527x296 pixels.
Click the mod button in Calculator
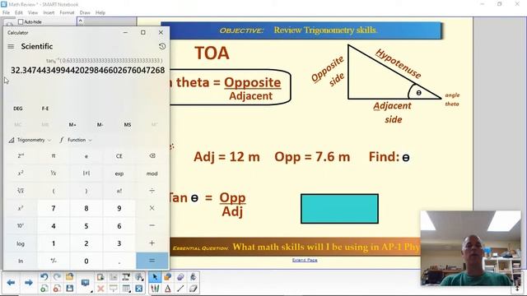[152, 173]
